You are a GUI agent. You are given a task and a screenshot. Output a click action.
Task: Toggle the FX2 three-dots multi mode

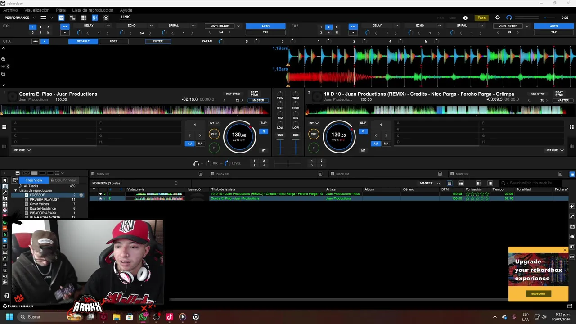pyautogui.click(x=353, y=27)
